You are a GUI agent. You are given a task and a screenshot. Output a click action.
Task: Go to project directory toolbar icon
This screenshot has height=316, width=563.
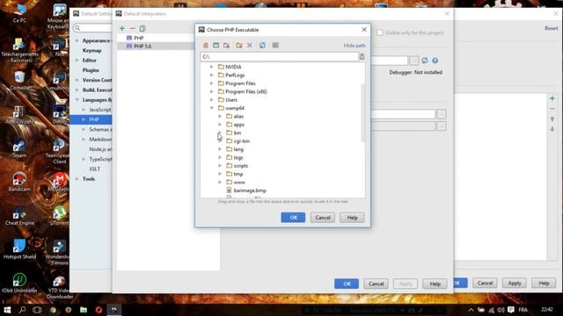pyautogui.click(x=226, y=46)
